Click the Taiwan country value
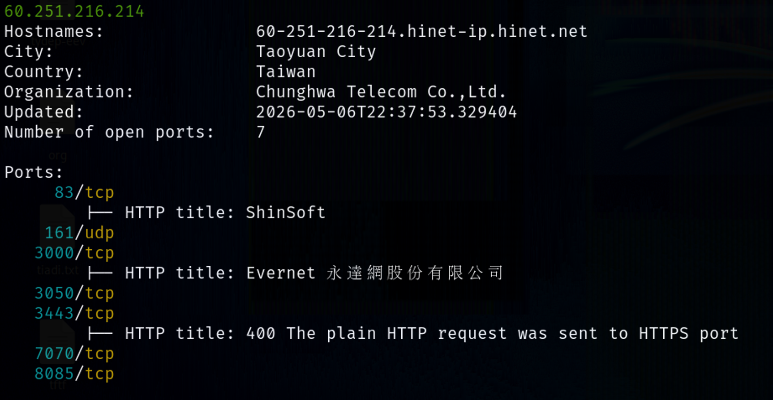773x400 pixels. [286, 72]
